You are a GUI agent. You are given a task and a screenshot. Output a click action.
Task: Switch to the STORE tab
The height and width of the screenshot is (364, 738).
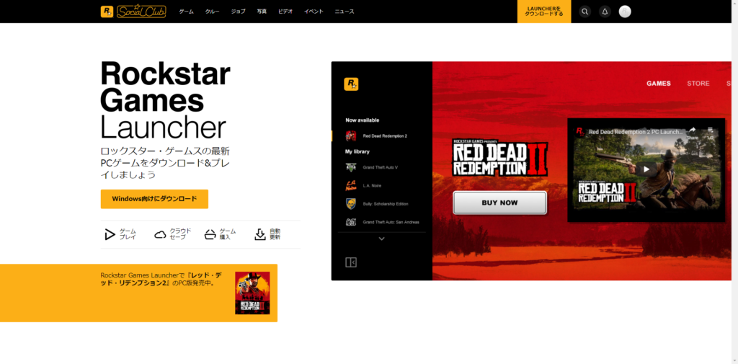[698, 84]
